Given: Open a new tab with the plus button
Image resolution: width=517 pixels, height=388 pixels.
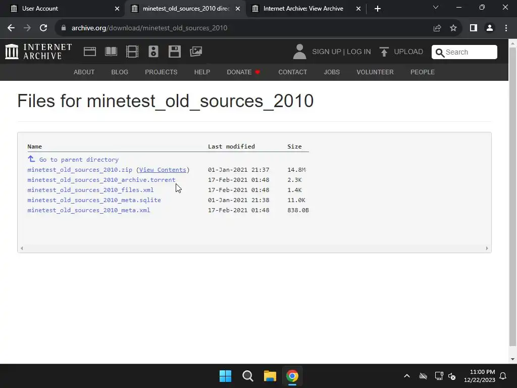Looking at the screenshot, I should coord(378,9).
